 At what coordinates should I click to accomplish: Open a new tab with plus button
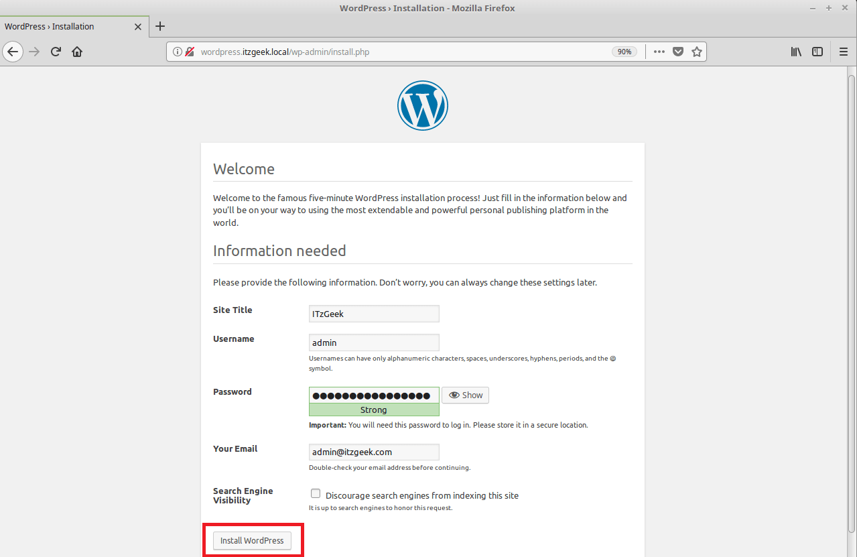click(159, 27)
